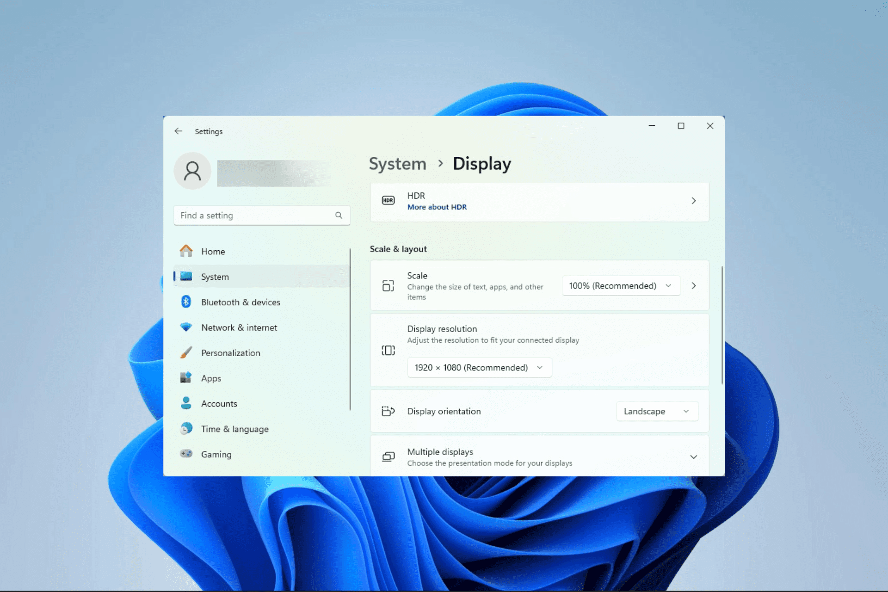888x592 pixels.
Task: Click More about HDR link
Action: coord(436,207)
